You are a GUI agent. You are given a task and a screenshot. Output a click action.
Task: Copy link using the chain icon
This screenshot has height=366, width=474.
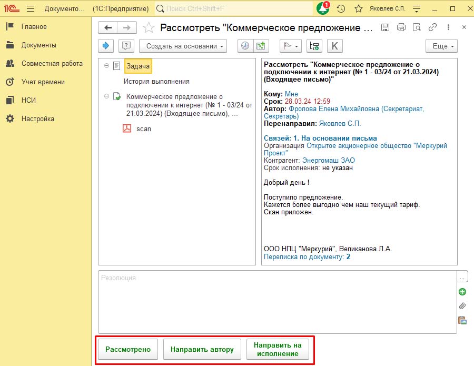pos(433,27)
